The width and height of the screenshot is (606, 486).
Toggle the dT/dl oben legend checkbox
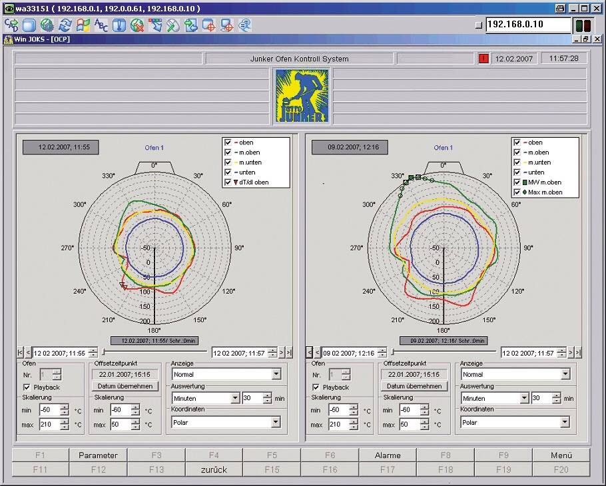228,182
